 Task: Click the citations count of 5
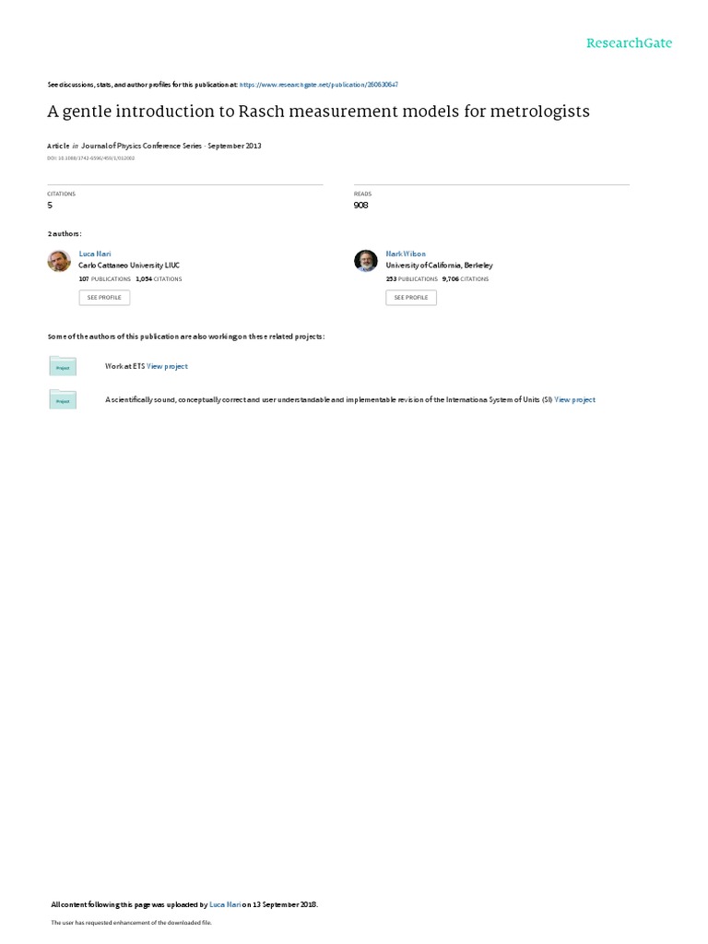[x=50, y=206]
